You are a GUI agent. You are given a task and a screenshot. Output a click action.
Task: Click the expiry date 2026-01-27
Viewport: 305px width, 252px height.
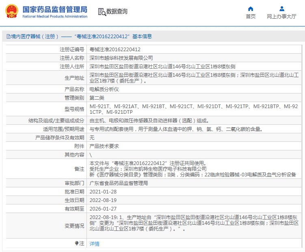[x=103, y=209]
